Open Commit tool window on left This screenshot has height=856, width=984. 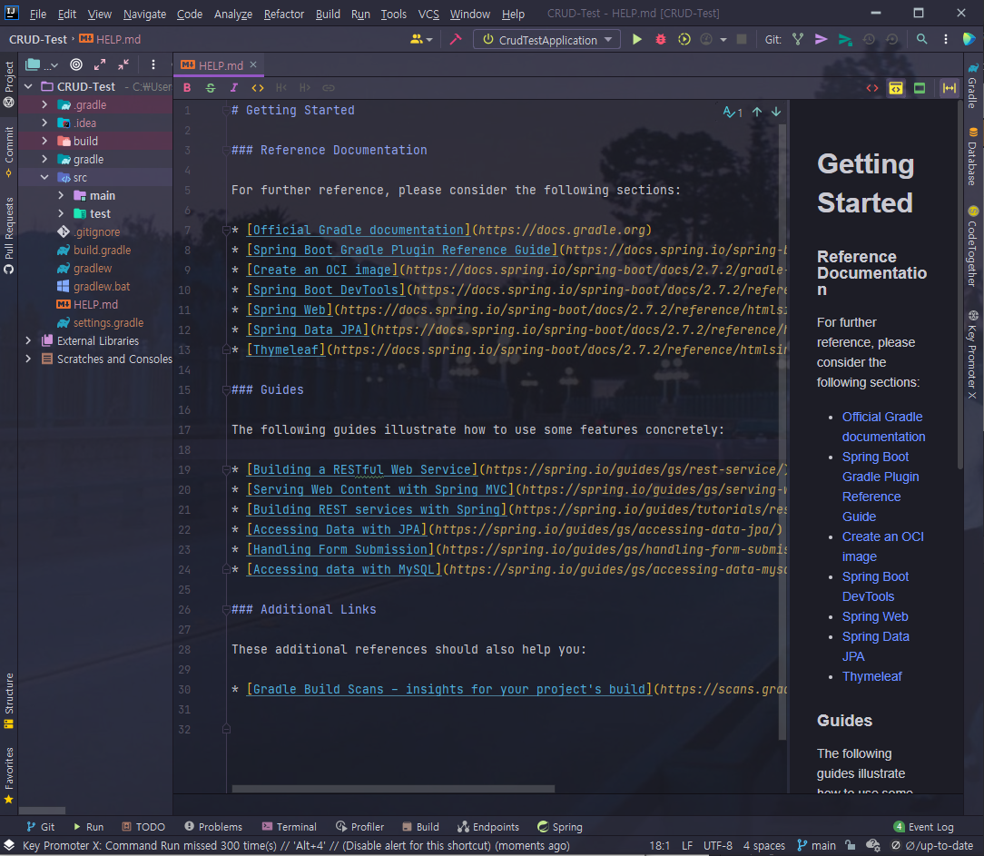[9, 152]
